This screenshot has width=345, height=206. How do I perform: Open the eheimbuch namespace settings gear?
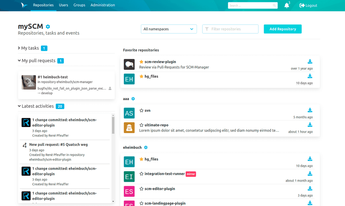[x=146, y=147]
